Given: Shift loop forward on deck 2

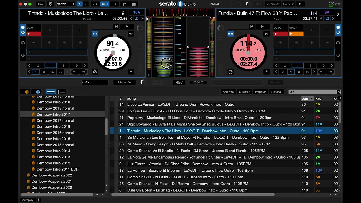Looking at the screenshot, I should [331, 72].
